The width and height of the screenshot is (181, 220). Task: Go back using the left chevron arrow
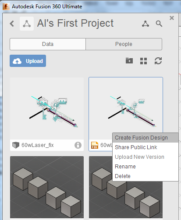coord(12,24)
